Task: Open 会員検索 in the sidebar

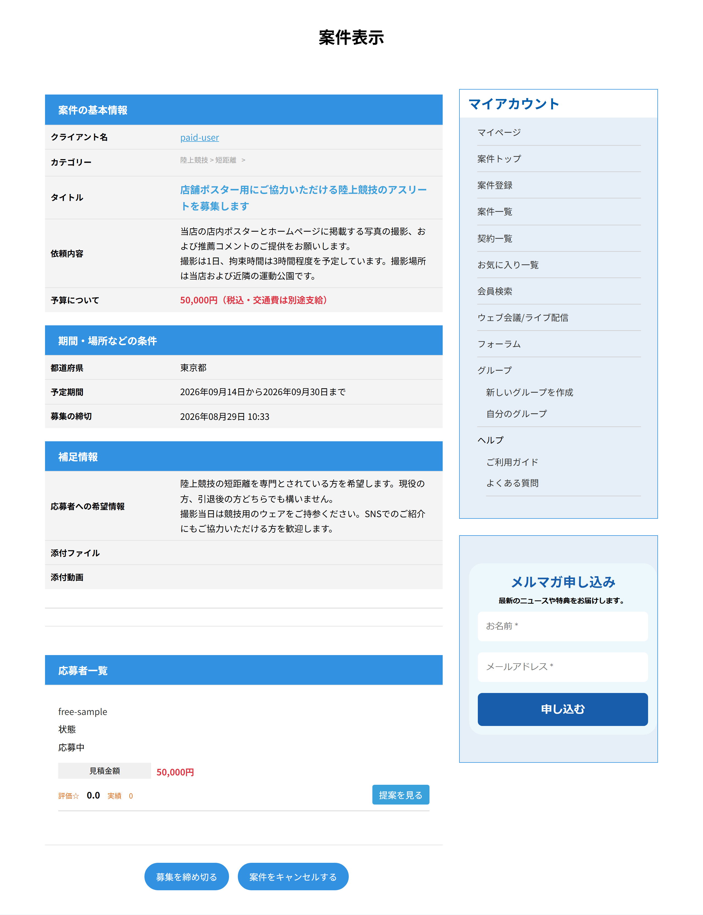Action: [x=495, y=291]
